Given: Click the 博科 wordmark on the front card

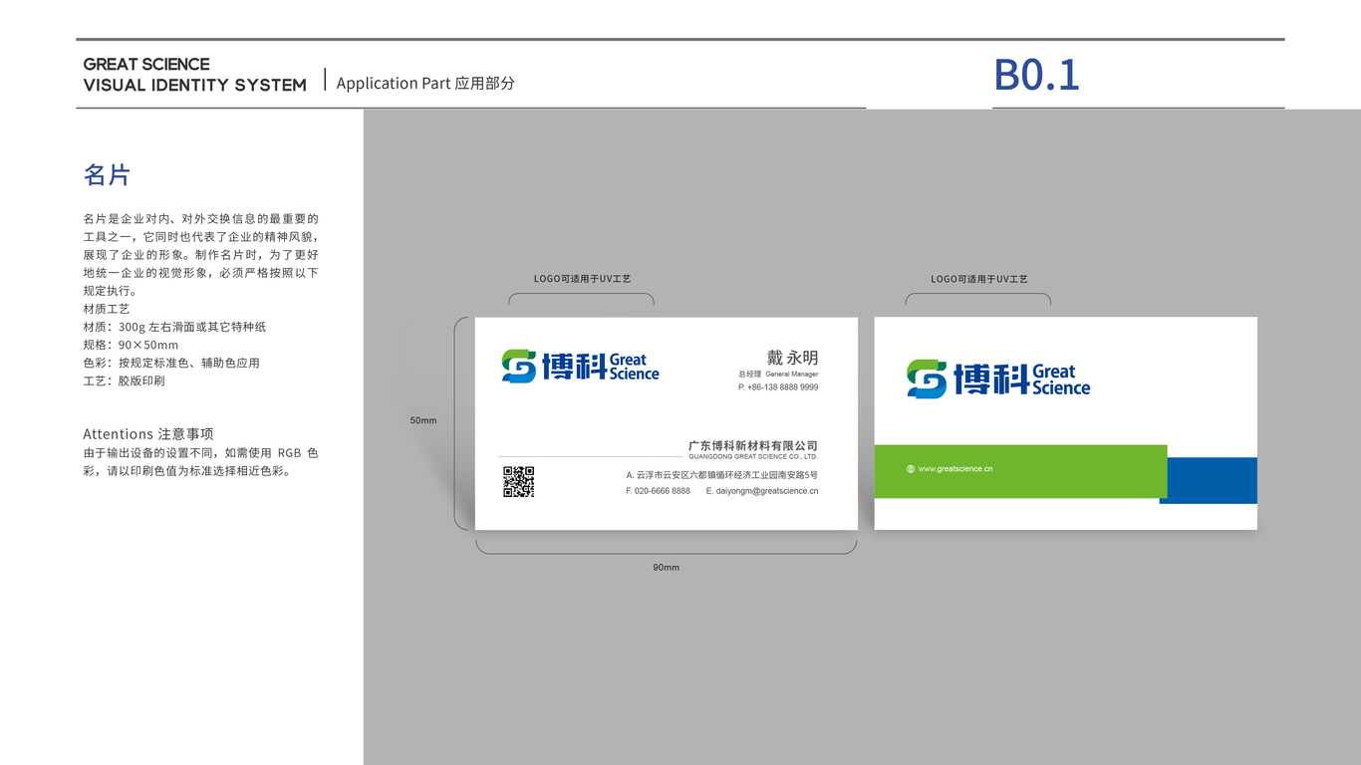Looking at the screenshot, I should click(575, 367).
